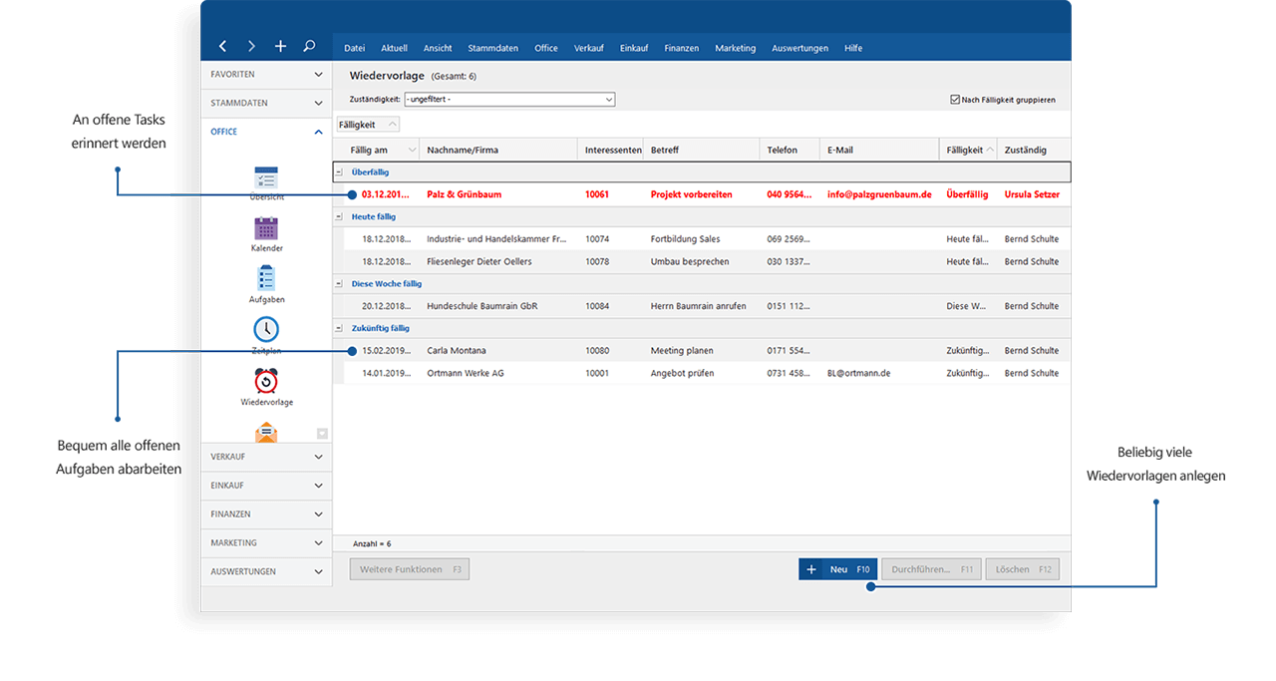
Task: Collapse the 'Heute fällig' group
Action: pos(339,216)
